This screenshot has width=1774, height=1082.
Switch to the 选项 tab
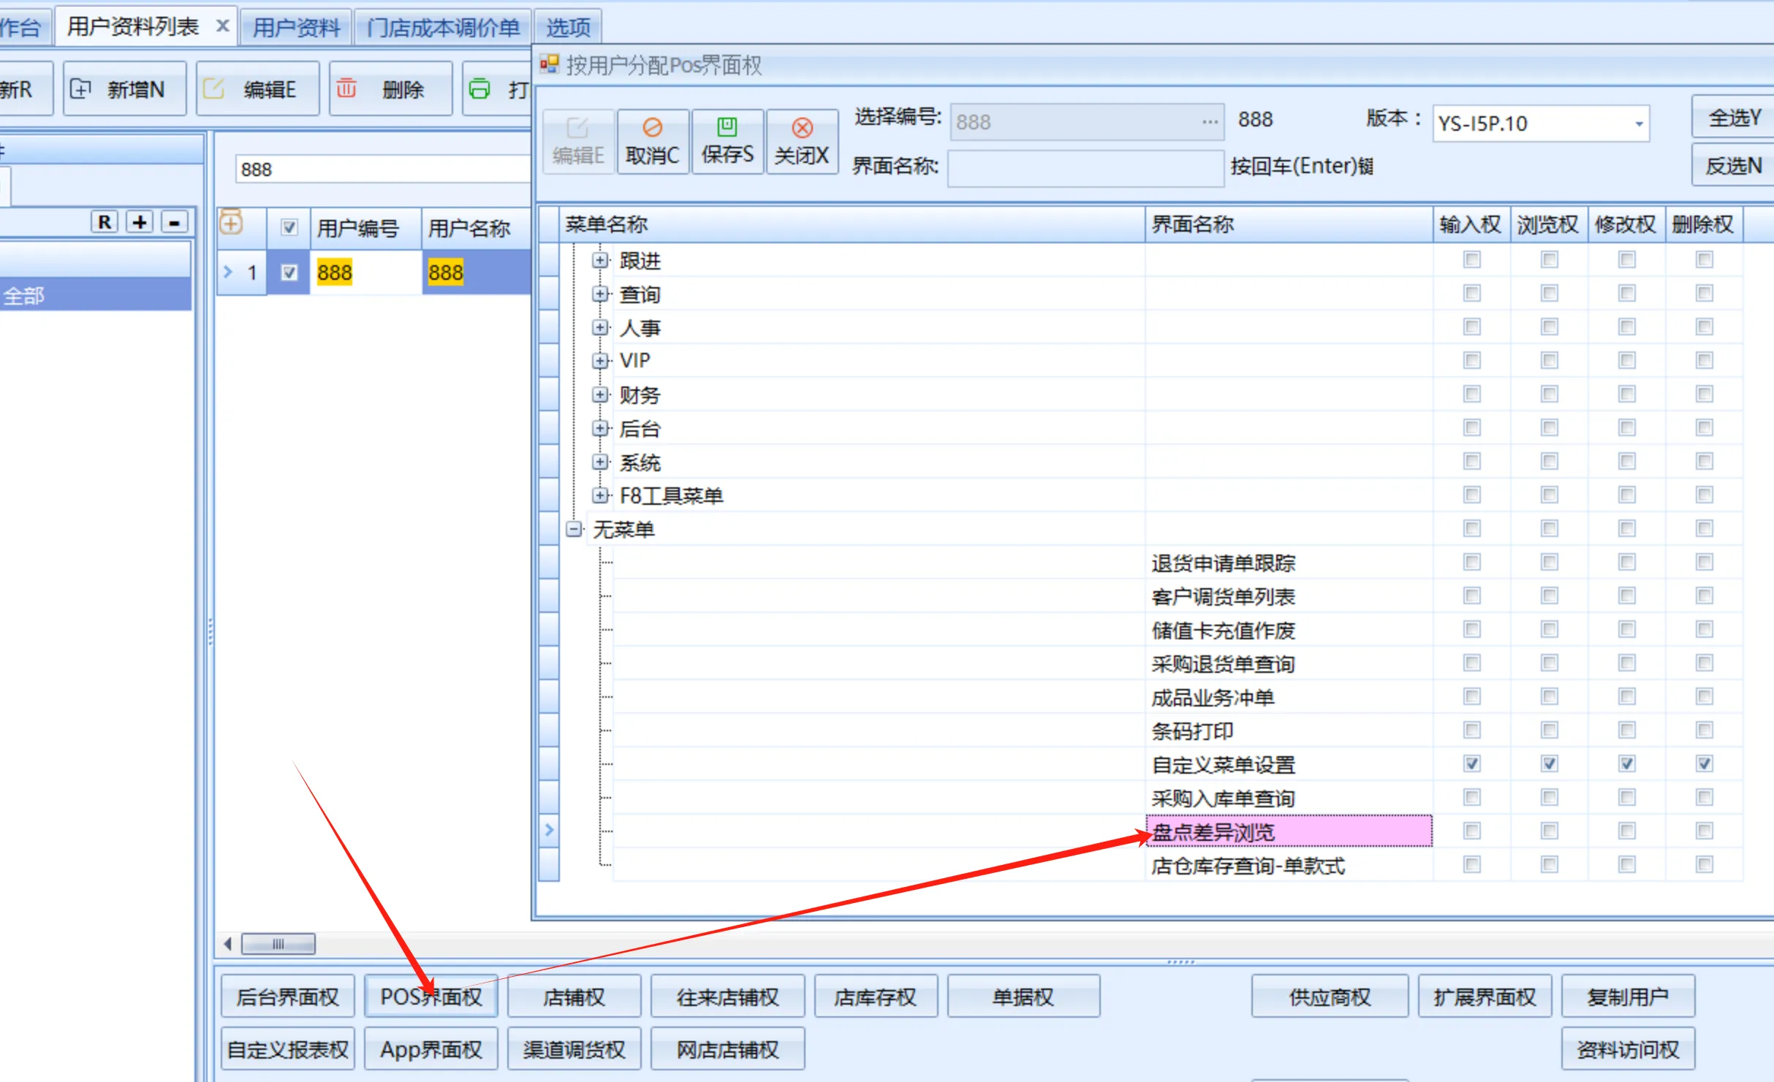click(566, 26)
